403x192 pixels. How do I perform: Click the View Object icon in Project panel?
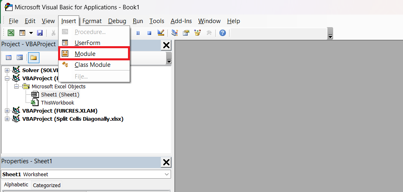pyautogui.click(x=20, y=58)
